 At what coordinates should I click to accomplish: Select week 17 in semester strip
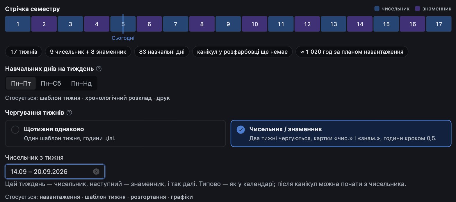coord(439,24)
